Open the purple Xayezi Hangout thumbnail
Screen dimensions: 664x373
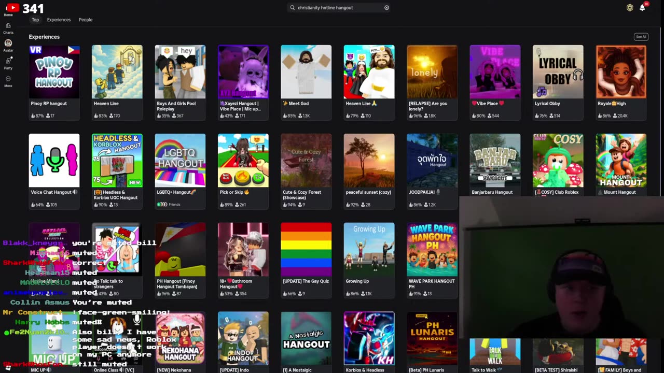(x=243, y=72)
